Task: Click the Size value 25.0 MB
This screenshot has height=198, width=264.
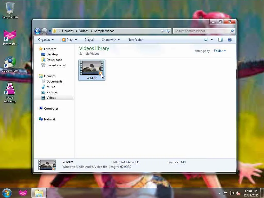Action: point(180,162)
